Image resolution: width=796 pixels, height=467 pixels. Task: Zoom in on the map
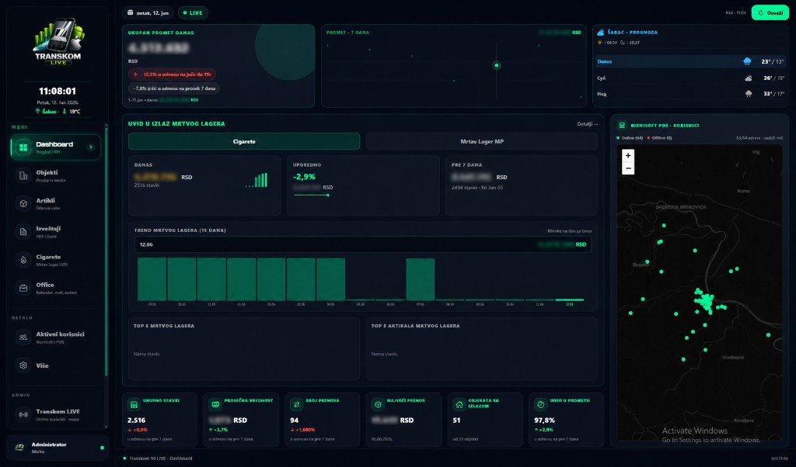pyautogui.click(x=628, y=155)
